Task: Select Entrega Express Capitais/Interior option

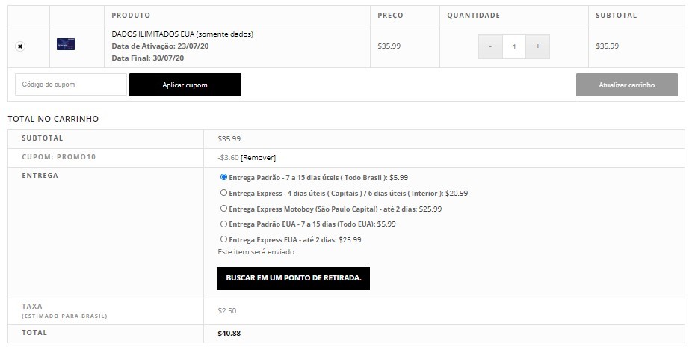Action: [224, 193]
